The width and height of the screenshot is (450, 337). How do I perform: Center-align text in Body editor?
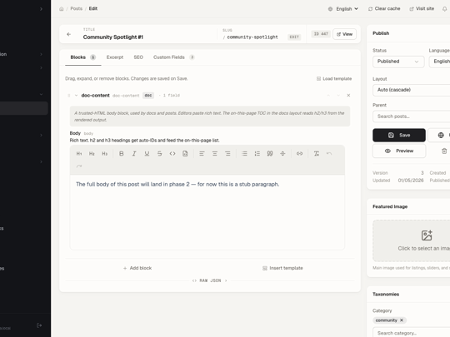[x=215, y=154]
